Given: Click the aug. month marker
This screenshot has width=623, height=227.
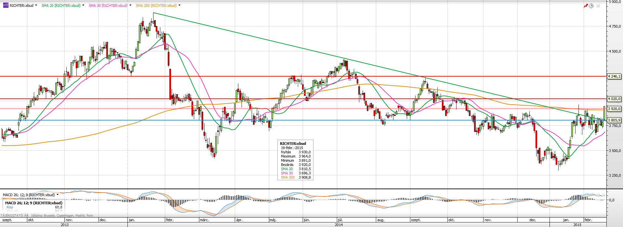Looking at the screenshot, I should click(380, 220).
